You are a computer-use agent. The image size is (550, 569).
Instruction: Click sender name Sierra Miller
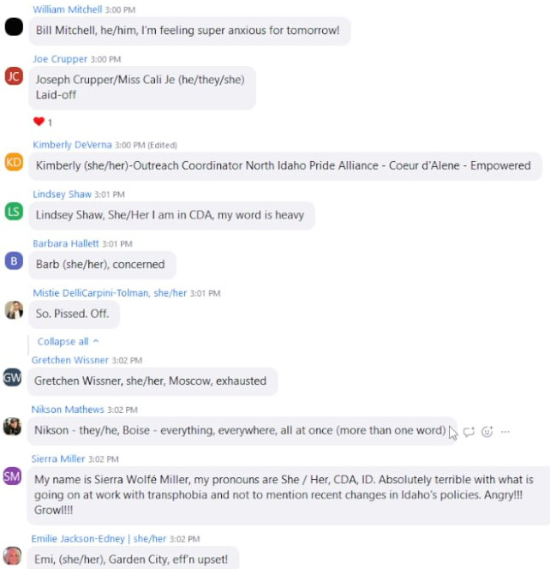click(x=58, y=458)
